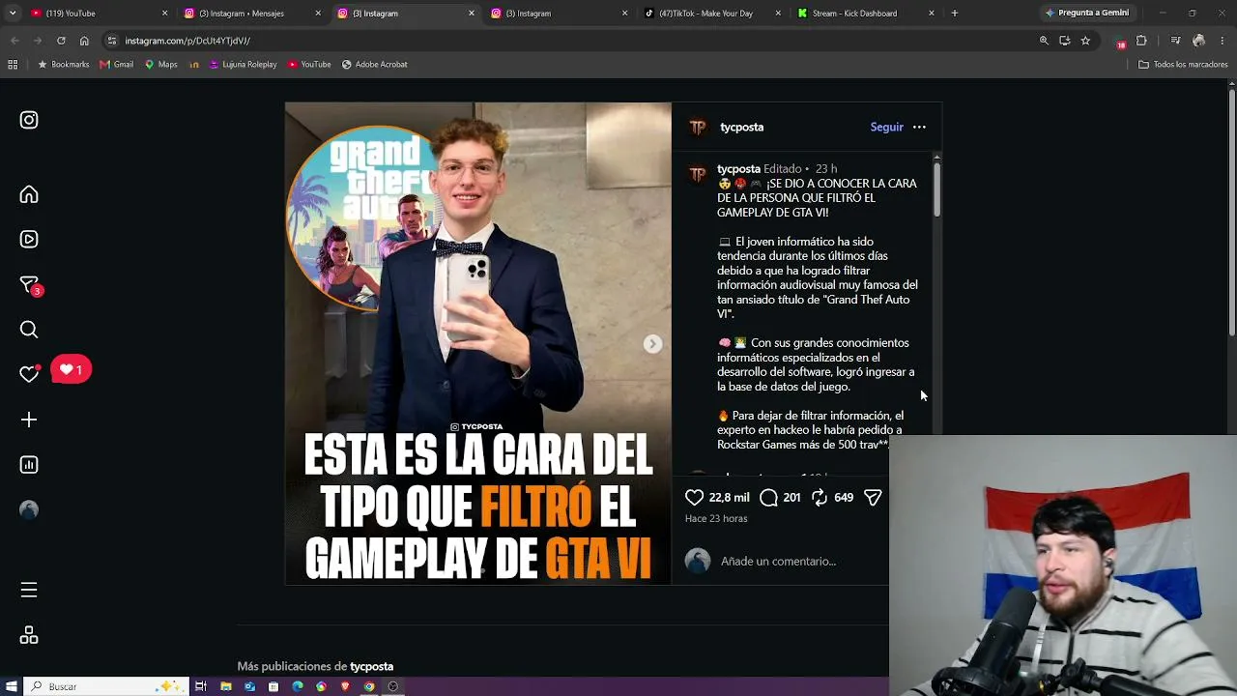Open notifications heart in sidebar

coord(29,374)
